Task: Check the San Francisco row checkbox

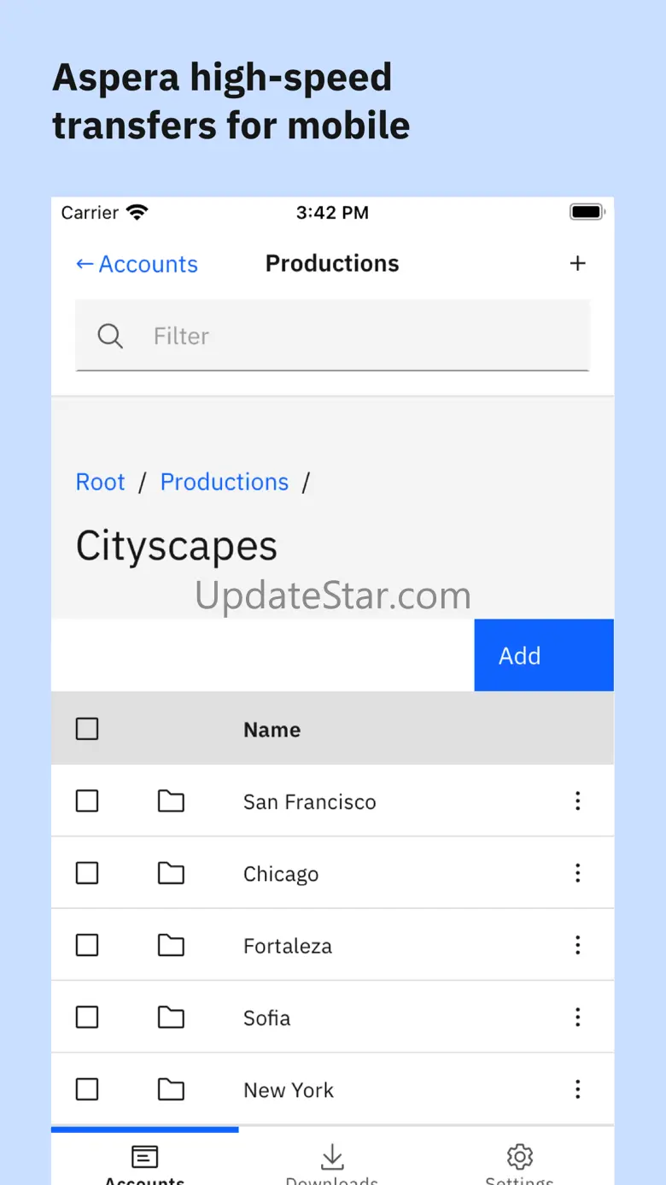Action: [x=87, y=801]
